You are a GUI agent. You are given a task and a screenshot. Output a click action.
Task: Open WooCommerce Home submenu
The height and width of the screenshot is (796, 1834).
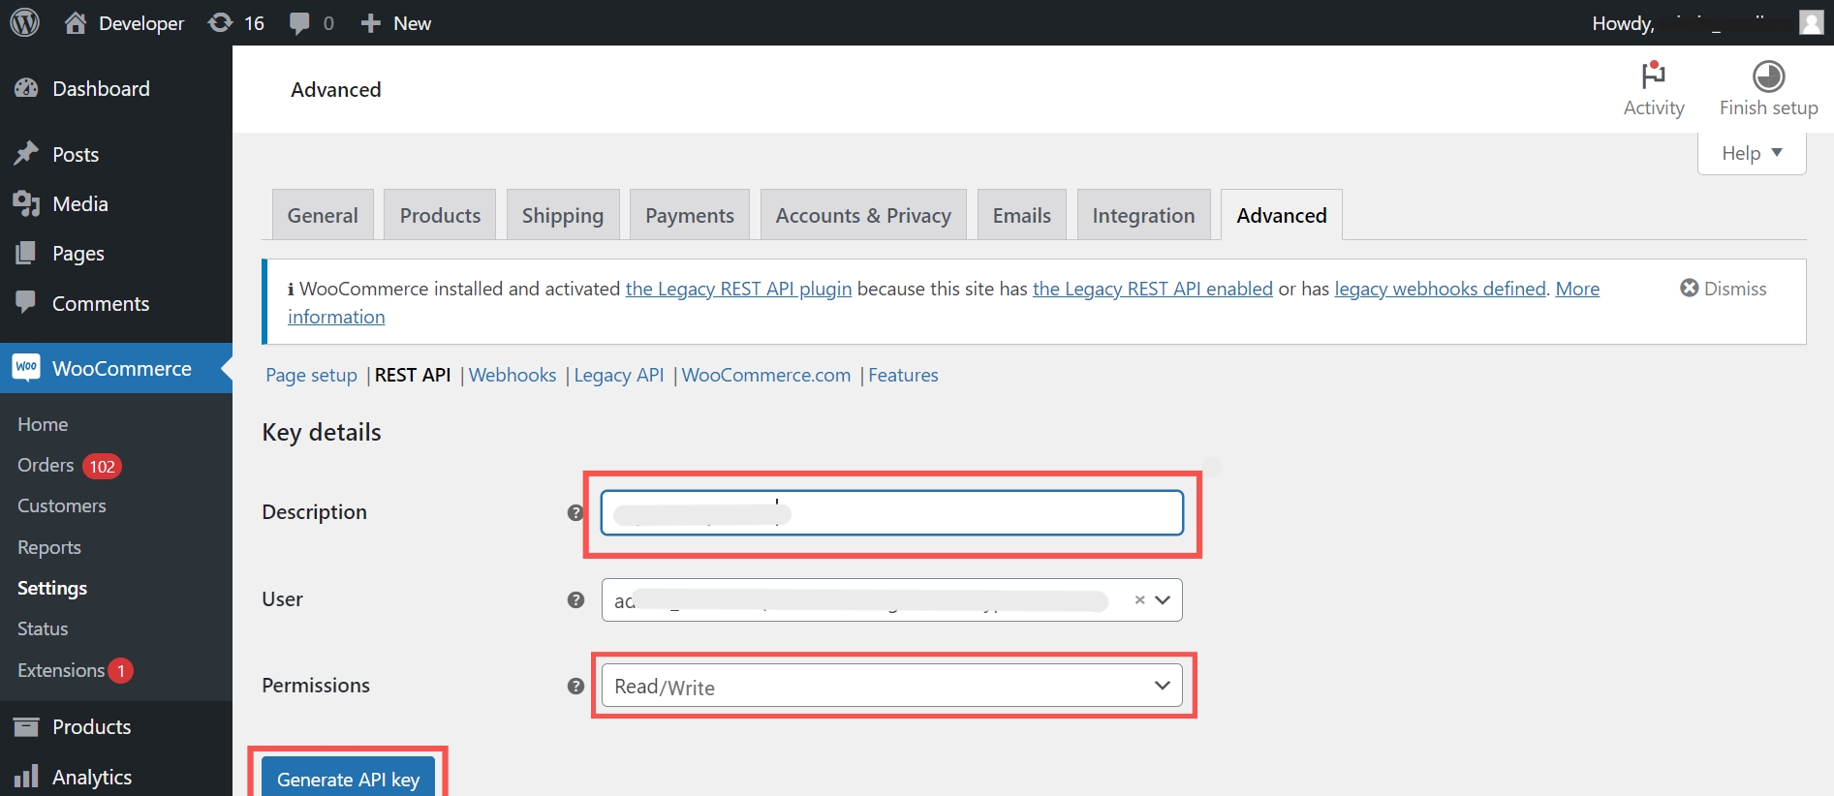pyautogui.click(x=43, y=424)
